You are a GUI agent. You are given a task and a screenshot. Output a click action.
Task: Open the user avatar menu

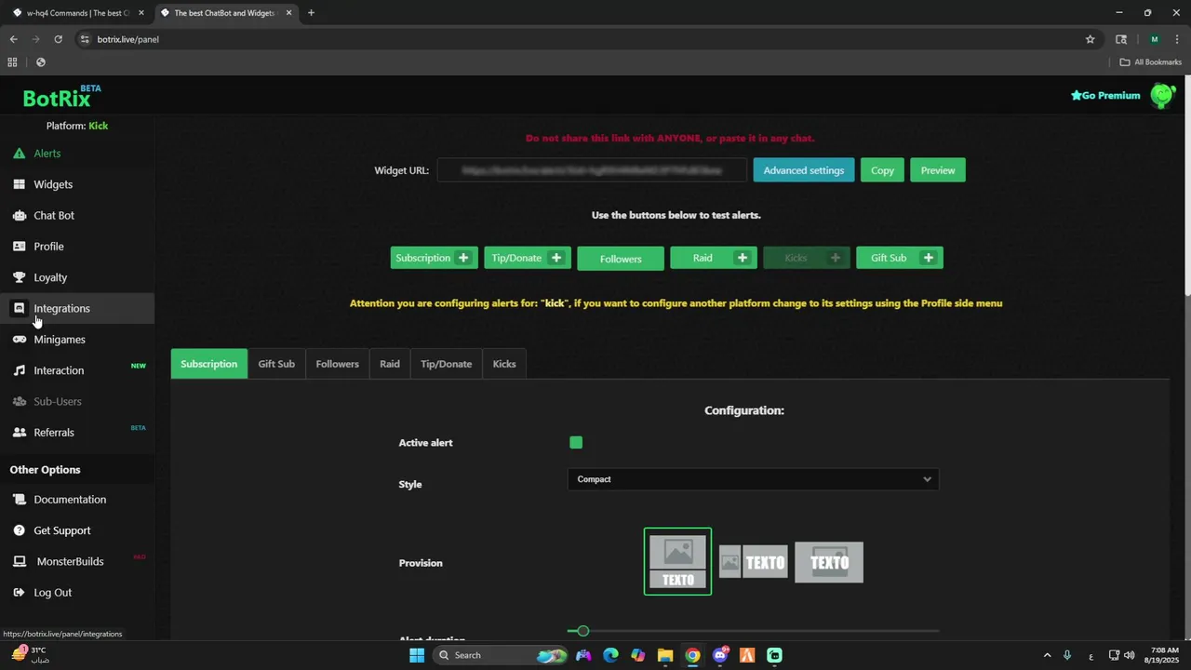[x=1163, y=95]
